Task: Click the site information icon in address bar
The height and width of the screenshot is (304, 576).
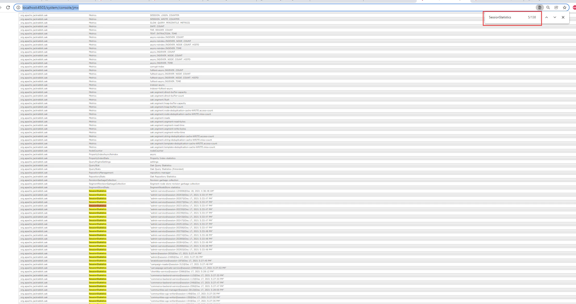Action: tap(18, 7)
